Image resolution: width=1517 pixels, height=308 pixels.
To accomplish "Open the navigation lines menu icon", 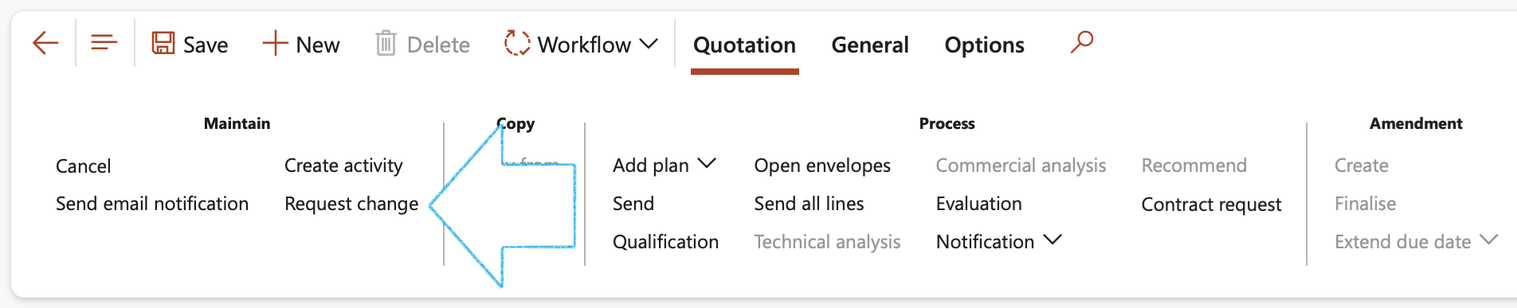I will tap(104, 42).
